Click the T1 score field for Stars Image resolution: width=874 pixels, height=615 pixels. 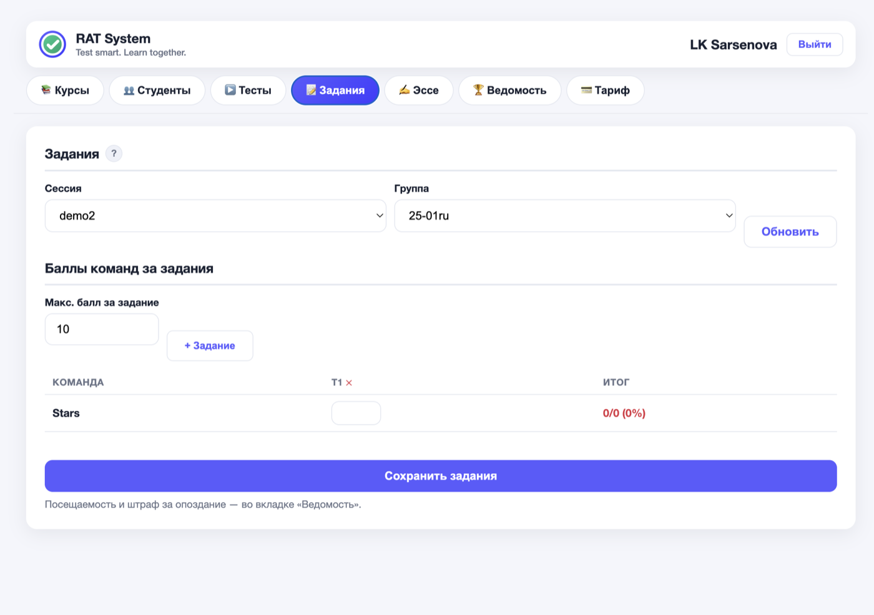coord(356,413)
